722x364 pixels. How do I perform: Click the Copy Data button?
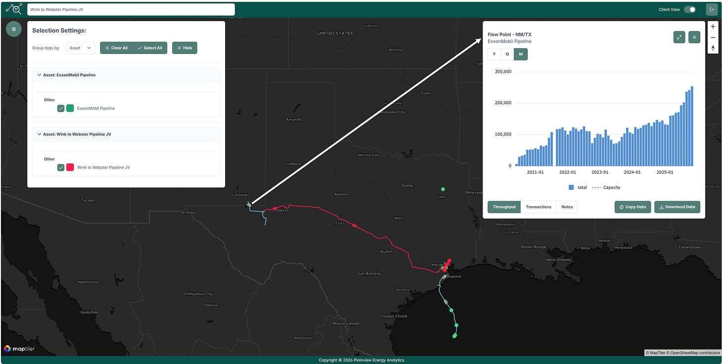[633, 207]
